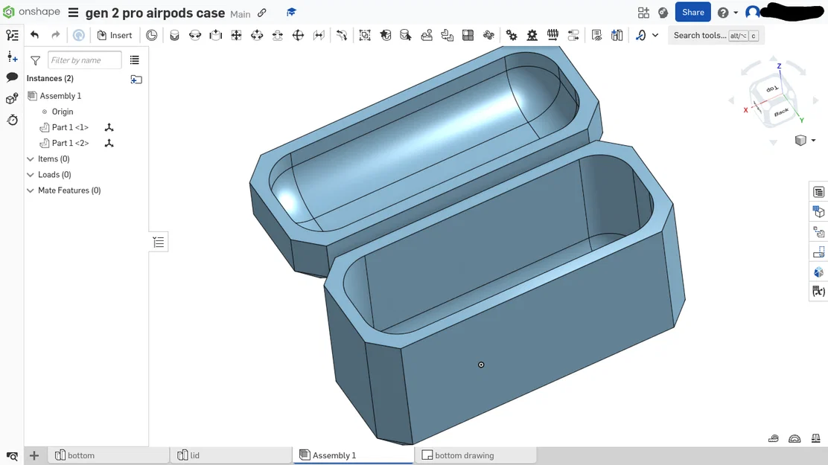Image resolution: width=828 pixels, height=465 pixels.
Task: Click the add folder icon next to Instances
Action: 136,79
